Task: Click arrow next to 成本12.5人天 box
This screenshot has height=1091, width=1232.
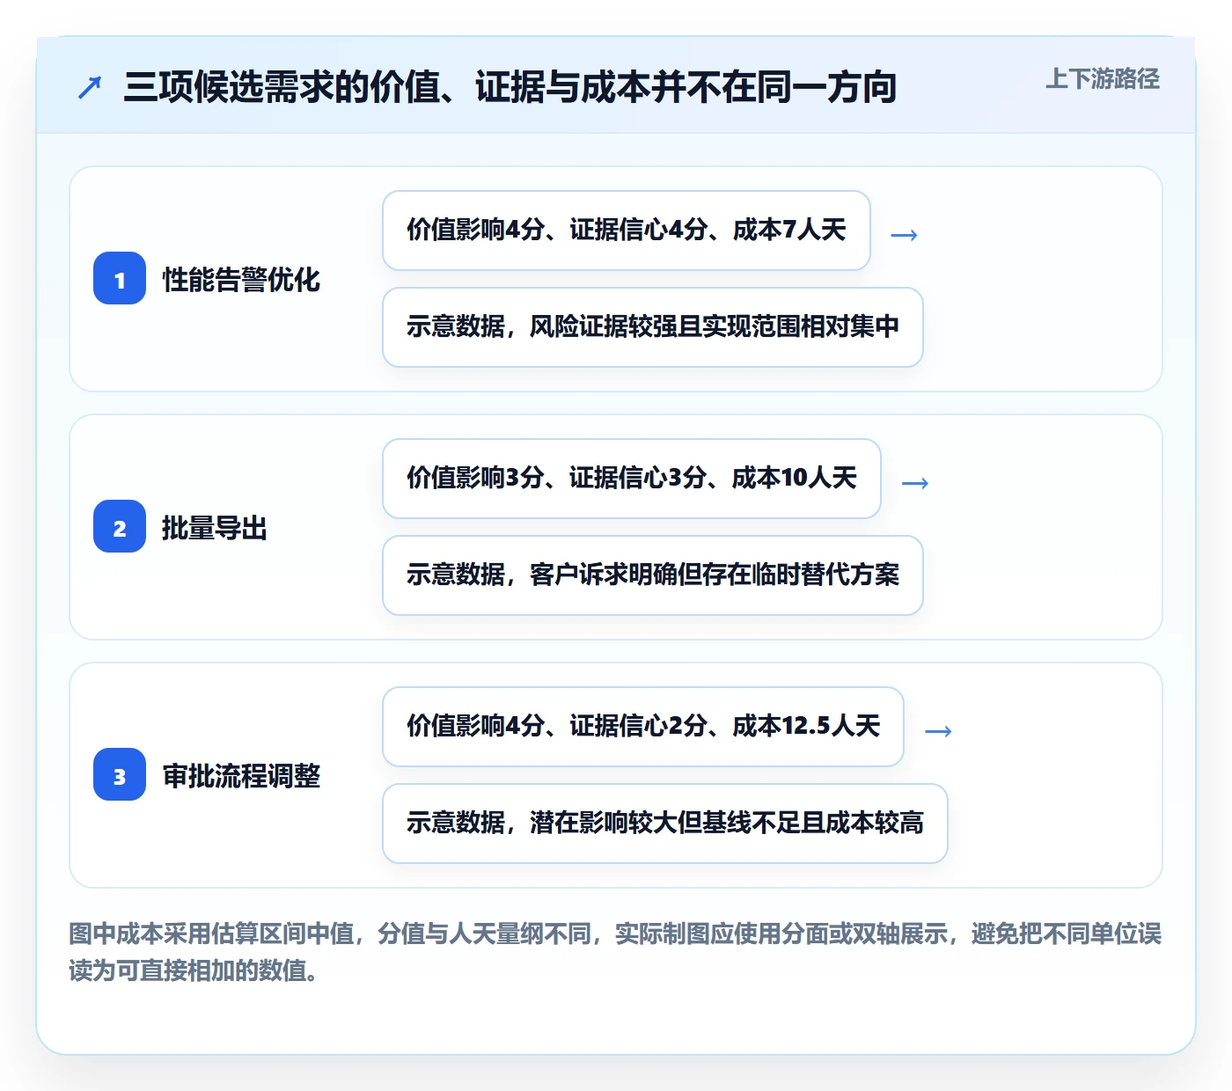Action: pos(938,731)
